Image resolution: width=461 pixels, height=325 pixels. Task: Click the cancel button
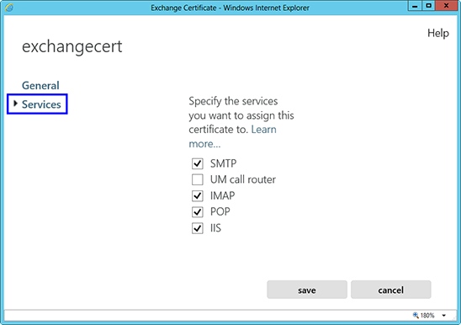(x=391, y=290)
